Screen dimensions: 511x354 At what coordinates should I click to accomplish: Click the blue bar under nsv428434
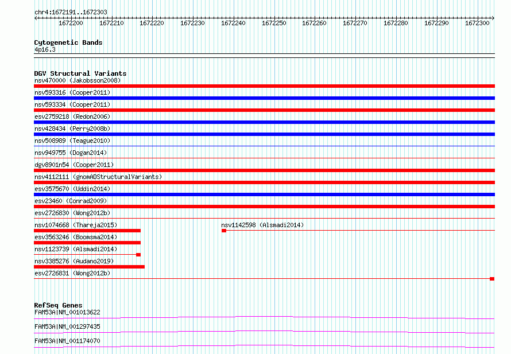[264, 134]
